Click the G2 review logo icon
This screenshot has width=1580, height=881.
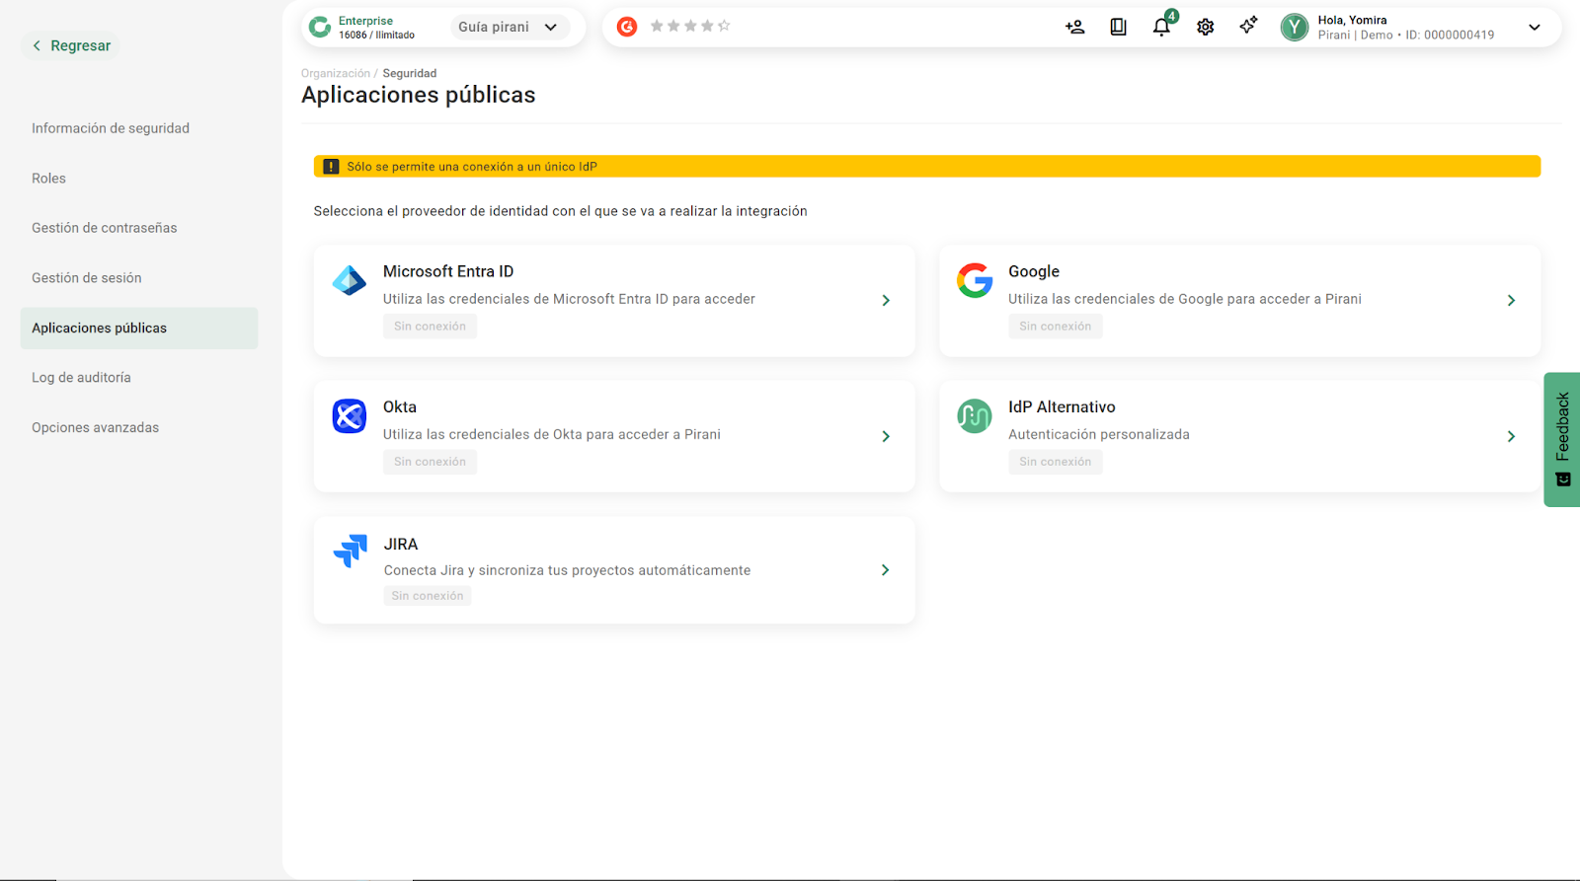tap(627, 27)
